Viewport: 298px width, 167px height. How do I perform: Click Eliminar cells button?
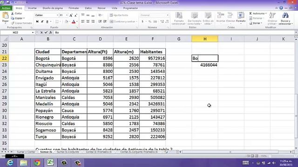pos(230,18)
